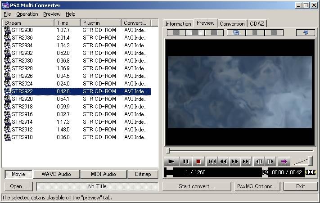The image size is (320, 203).
Task: Start playback with the Play button
Action: pos(171,162)
